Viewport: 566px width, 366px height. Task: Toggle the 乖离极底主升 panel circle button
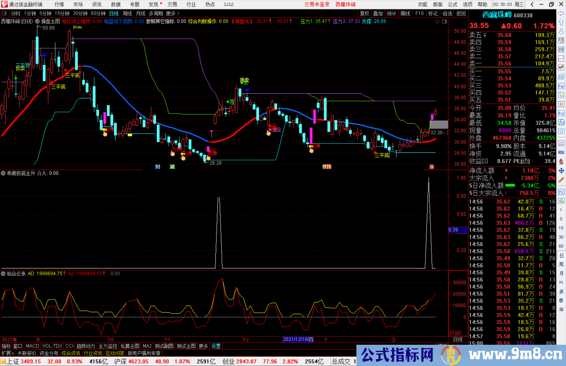tap(3, 173)
